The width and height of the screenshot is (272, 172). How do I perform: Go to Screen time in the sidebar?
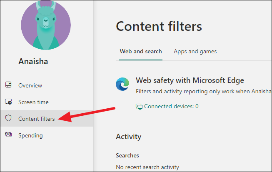click(x=33, y=102)
